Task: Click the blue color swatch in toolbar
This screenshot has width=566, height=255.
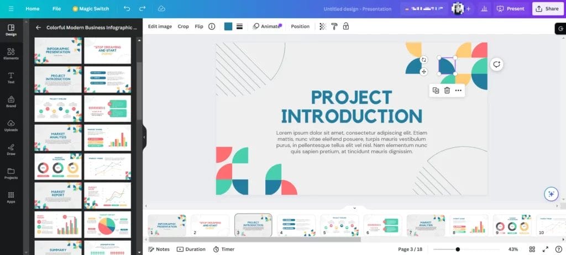Action: [x=228, y=26]
